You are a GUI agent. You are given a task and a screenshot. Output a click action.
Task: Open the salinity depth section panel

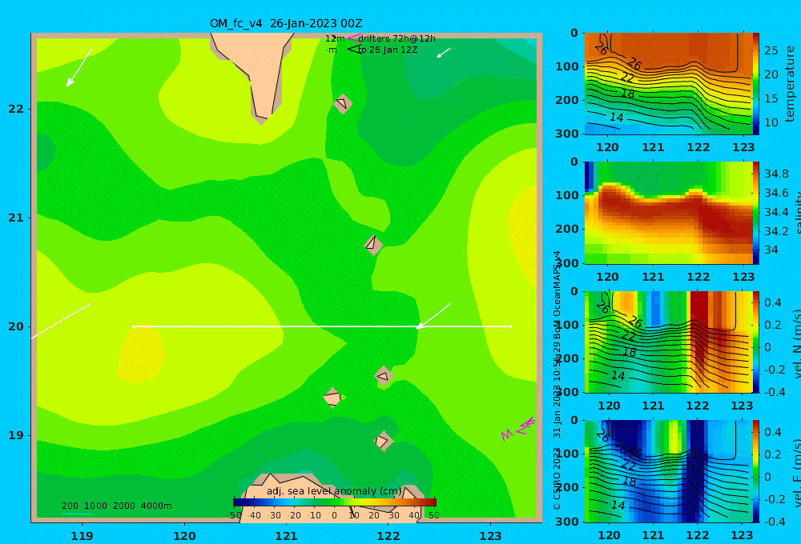click(x=669, y=213)
